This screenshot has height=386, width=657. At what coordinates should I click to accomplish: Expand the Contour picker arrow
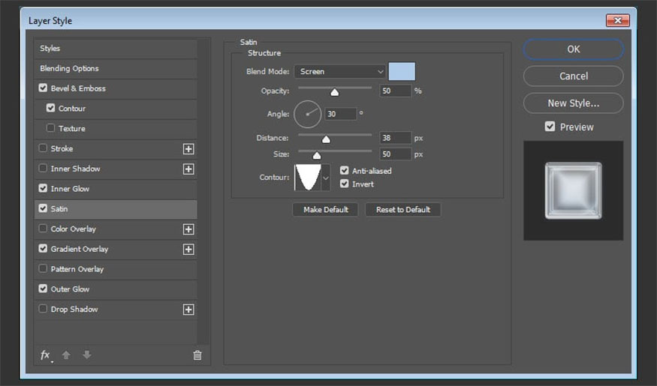(326, 178)
